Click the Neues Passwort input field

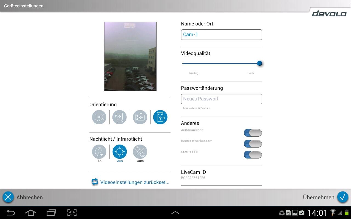(x=222, y=99)
